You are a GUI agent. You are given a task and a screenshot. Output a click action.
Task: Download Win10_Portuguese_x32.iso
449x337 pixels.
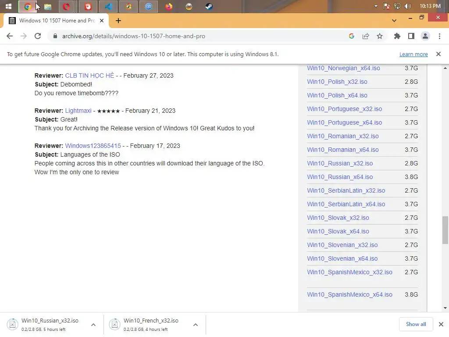(345, 109)
